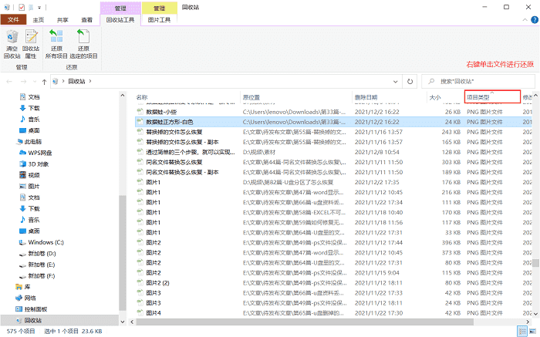The image size is (540, 337).
Task: Select file 通过简单的三个步骤
Action: coord(191,152)
